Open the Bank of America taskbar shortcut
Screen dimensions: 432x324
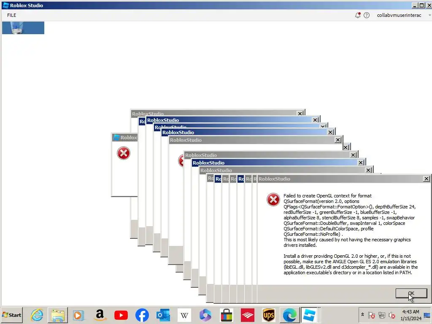pyautogui.click(x=247, y=315)
